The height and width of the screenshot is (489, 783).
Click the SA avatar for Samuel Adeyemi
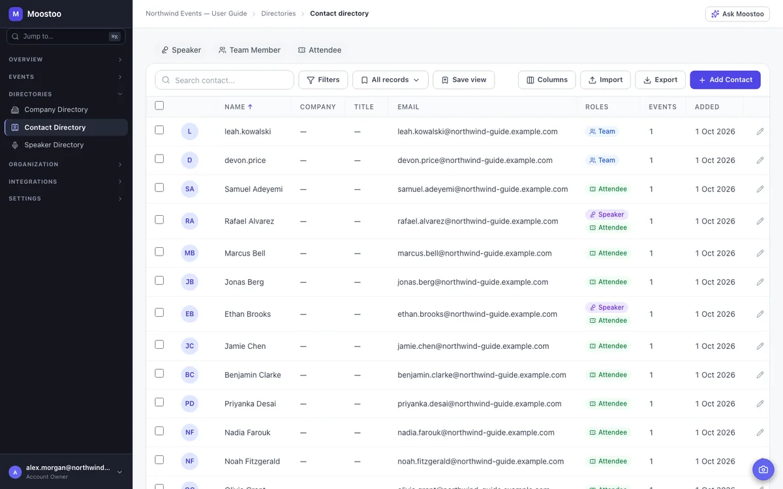(x=189, y=189)
